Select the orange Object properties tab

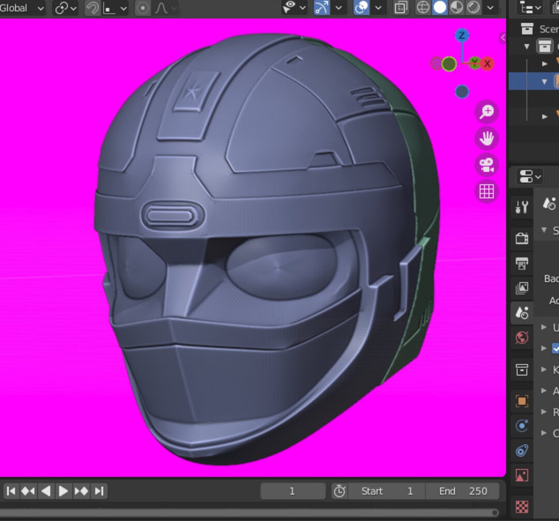pyautogui.click(x=522, y=400)
